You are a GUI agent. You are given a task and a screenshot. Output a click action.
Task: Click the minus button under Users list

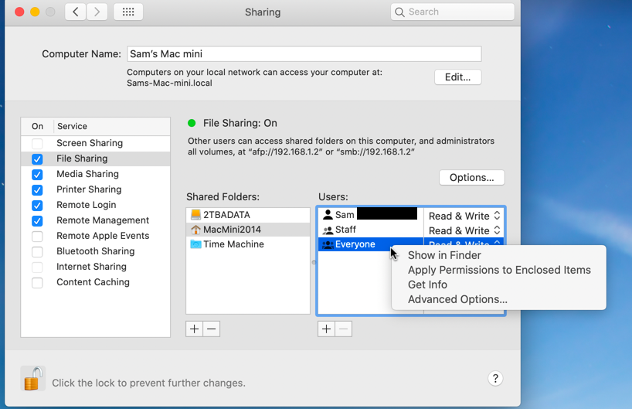(343, 329)
